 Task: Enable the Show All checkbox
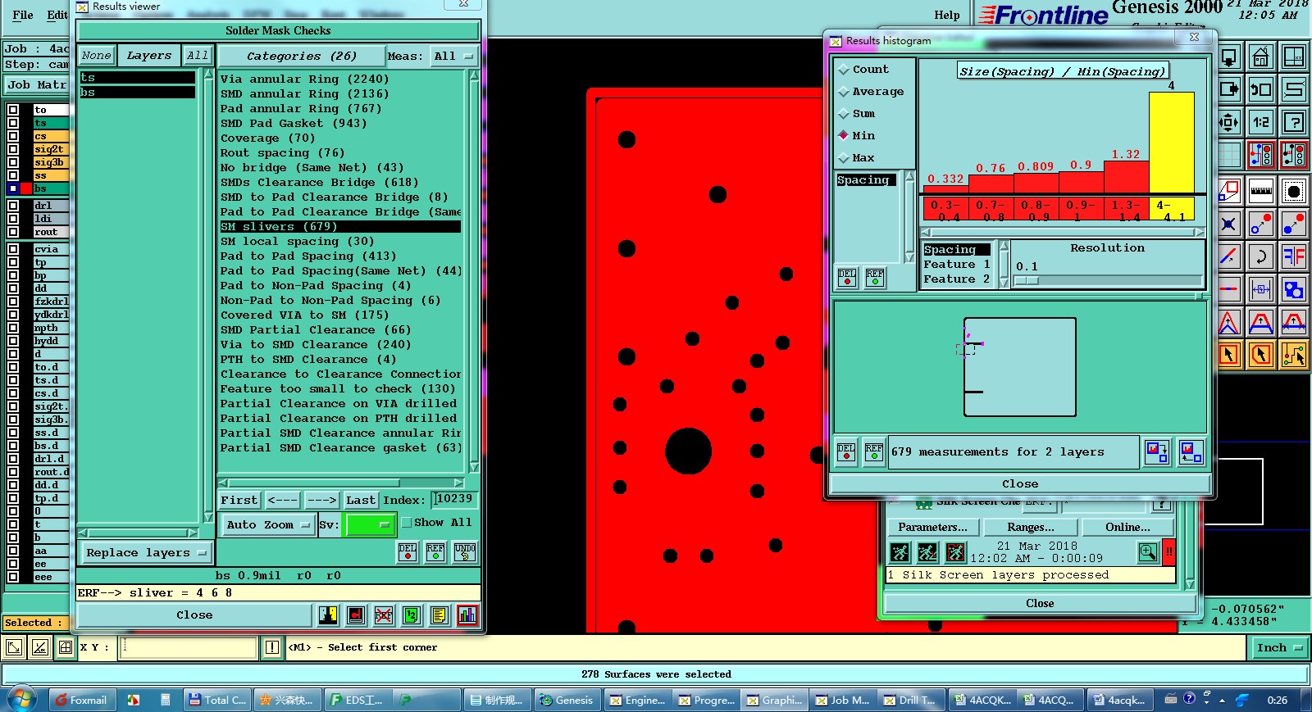[x=406, y=523]
